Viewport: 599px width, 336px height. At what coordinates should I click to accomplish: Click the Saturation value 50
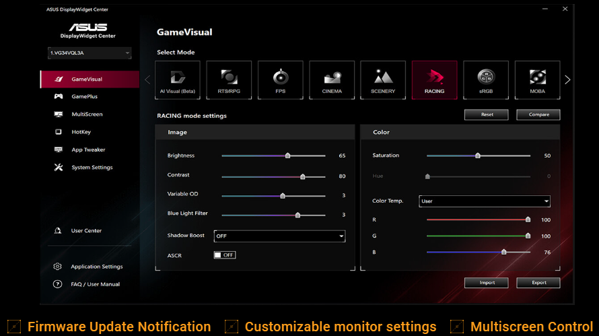point(547,156)
